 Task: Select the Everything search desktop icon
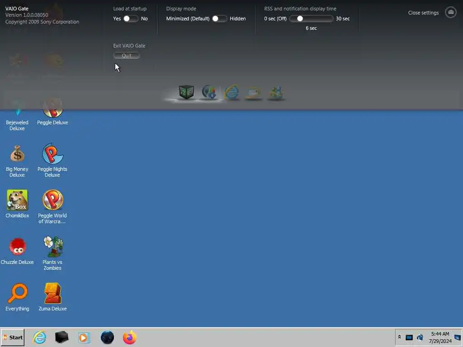pyautogui.click(x=17, y=297)
